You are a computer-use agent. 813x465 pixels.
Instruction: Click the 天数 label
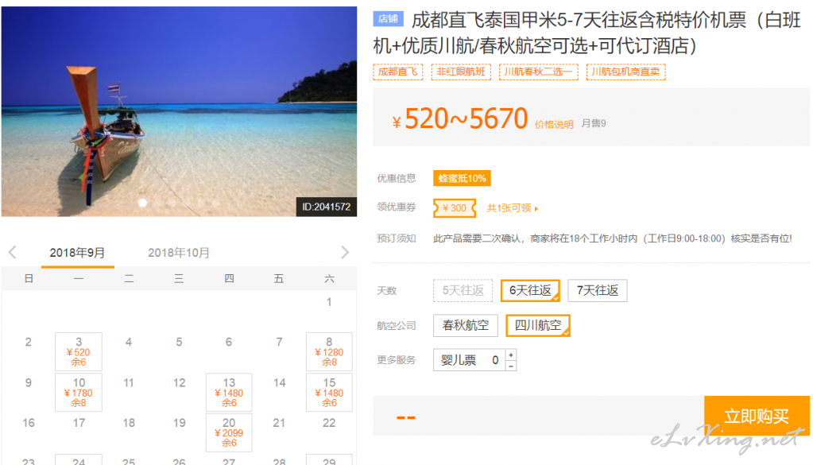387,291
